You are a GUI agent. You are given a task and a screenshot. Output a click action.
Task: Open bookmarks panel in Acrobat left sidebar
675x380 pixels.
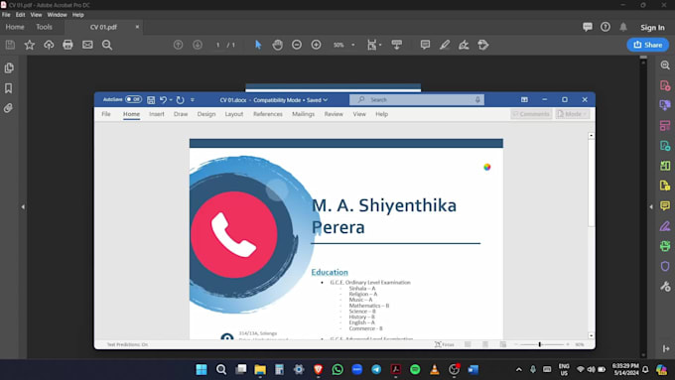pyautogui.click(x=9, y=88)
